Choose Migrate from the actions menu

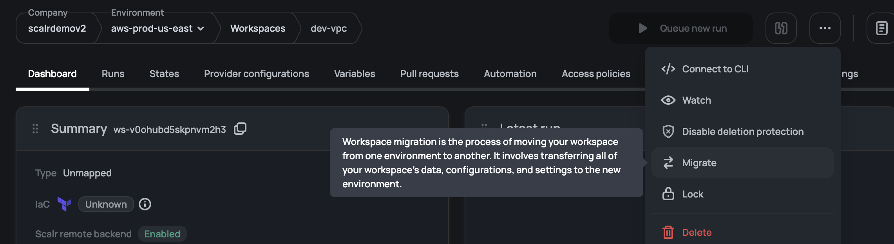coord(743,163)
